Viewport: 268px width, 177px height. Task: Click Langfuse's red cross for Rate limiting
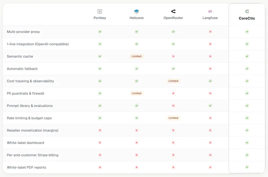(210, 118)
